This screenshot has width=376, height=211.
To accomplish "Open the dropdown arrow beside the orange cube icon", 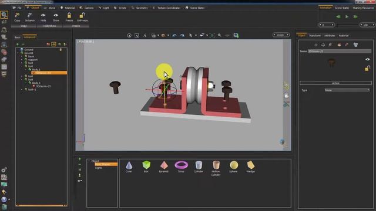I will pos(168,35).
